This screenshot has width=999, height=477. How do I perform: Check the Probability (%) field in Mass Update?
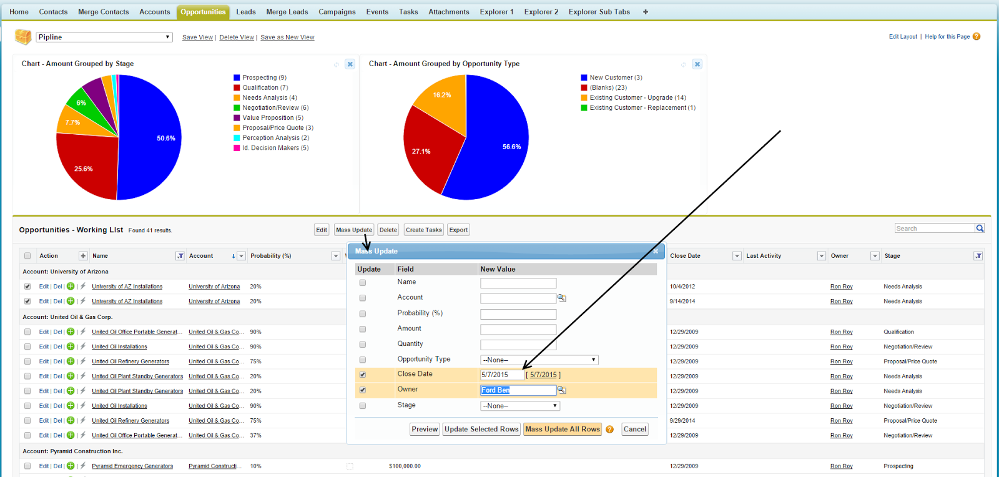[363, 314]
